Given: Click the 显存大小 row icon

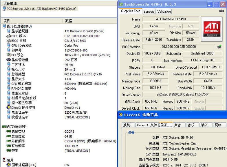Looking at the screenshot, I should (x=9, y=79).
